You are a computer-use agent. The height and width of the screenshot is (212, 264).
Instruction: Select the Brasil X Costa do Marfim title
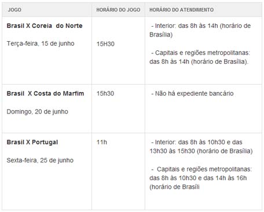click(x=45, y=93)
